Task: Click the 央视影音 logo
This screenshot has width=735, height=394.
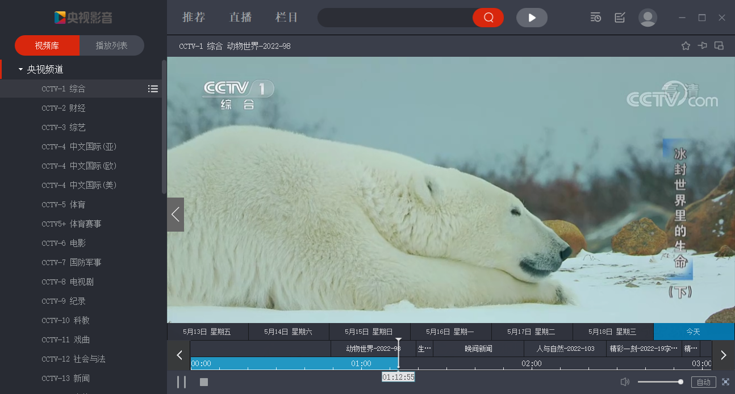Action: pyautogui.click(x=83, y=18)
